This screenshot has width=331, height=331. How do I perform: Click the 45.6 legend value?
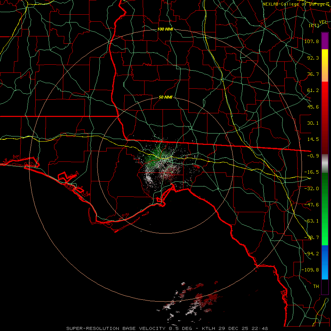[313, 107]
